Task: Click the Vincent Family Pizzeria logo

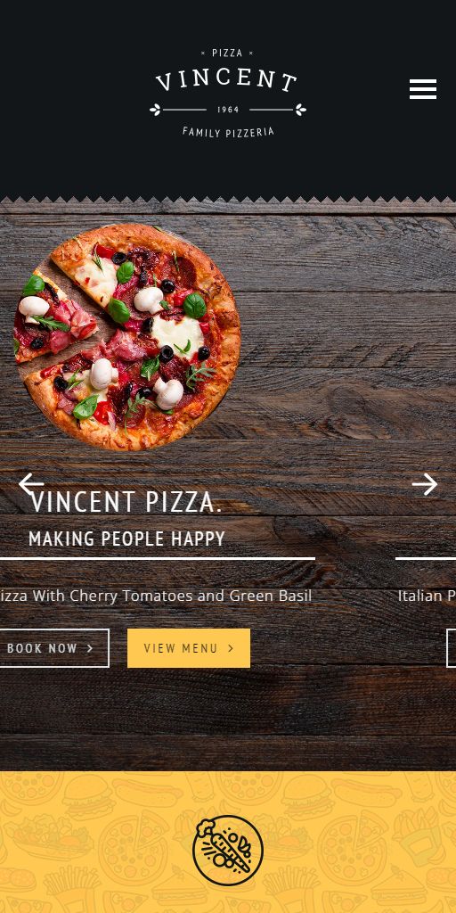Action: [x=227, y=93]
